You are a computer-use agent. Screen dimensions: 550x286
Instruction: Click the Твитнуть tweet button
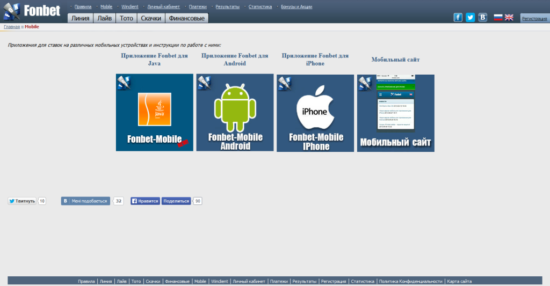coord(22,201)
